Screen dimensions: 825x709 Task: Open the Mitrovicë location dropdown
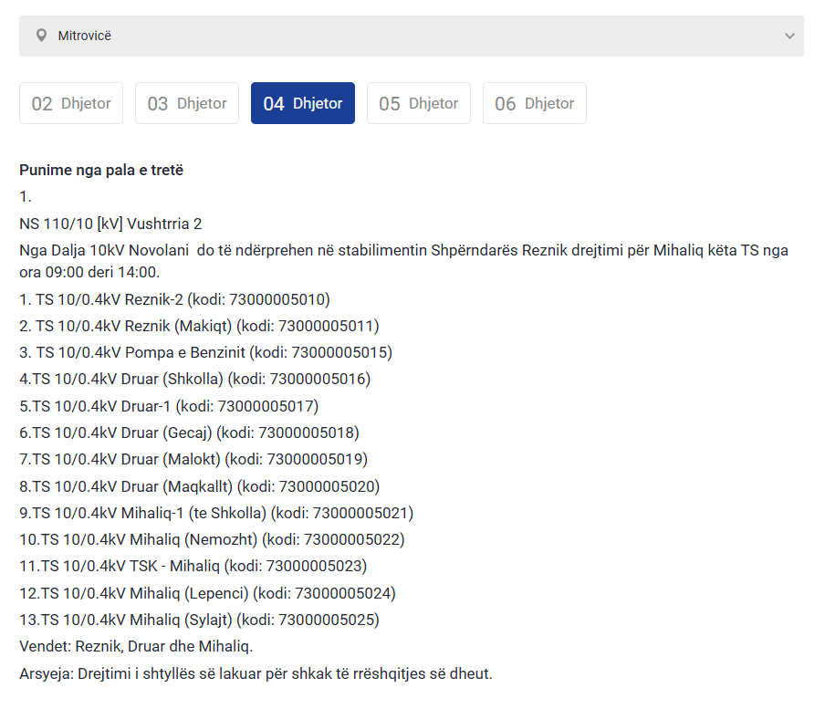point(411,36)
